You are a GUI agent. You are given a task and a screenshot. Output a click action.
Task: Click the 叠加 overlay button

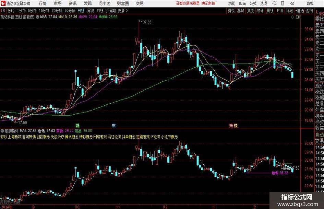tap(241, 11)
